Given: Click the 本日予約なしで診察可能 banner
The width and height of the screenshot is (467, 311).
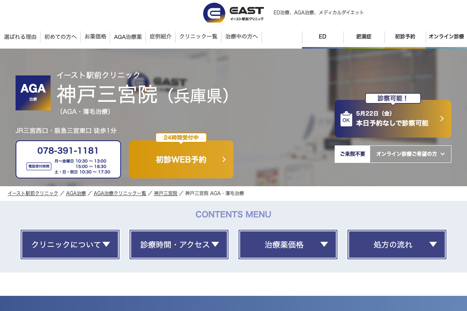Looking at the screenshot, I should click(x=393, y=119).
